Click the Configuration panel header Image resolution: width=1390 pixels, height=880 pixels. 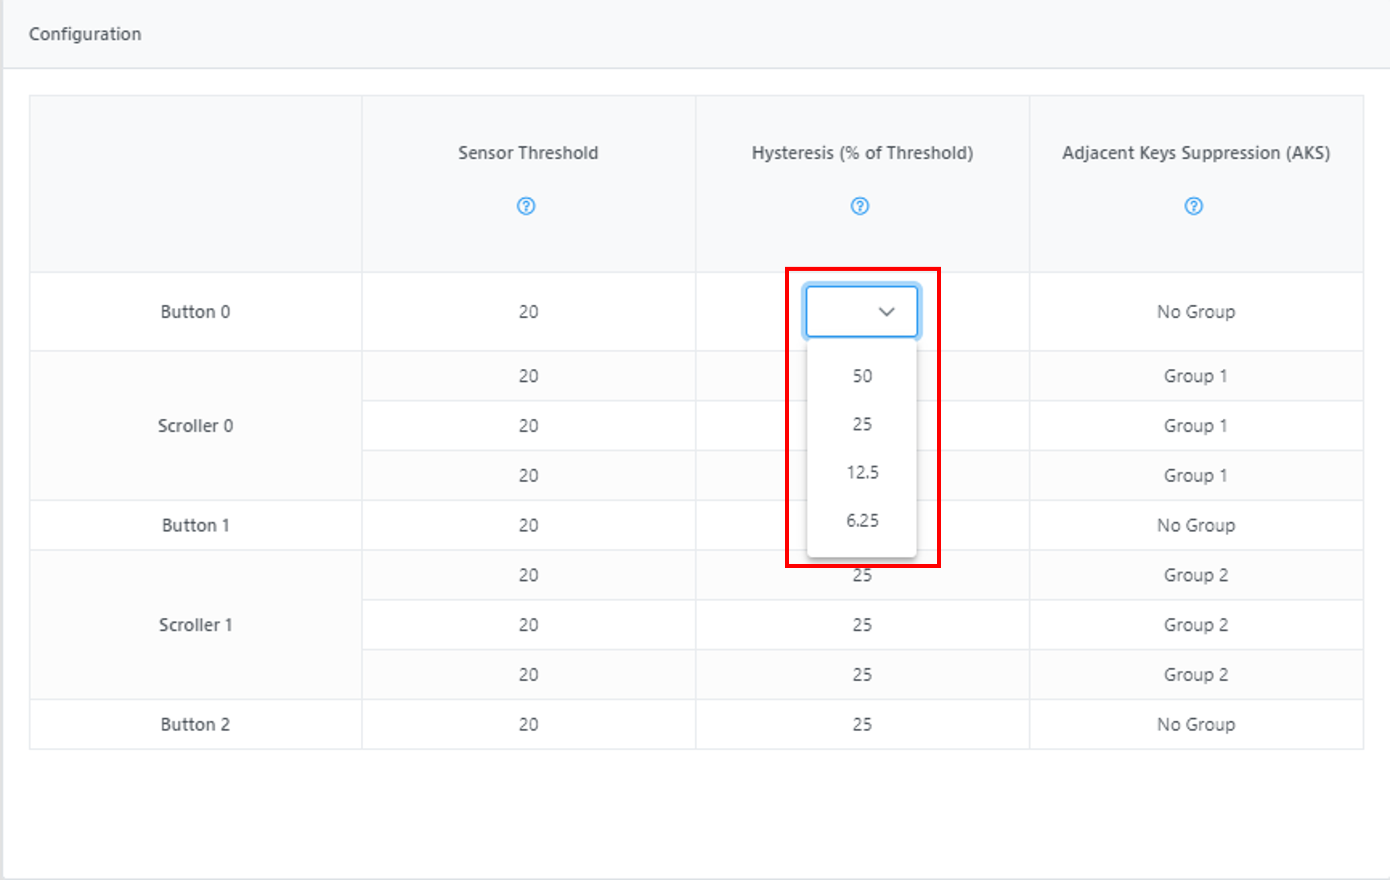point(85,34)
